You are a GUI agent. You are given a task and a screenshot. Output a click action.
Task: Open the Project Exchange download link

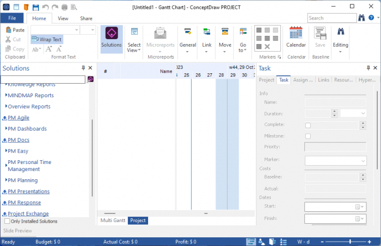(x=28, y=213)
